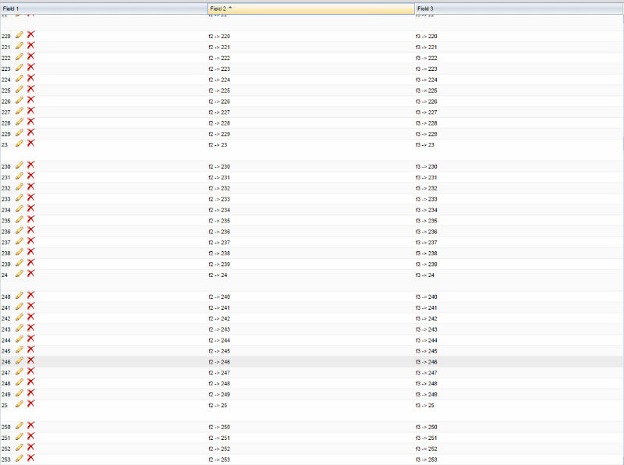Viewport: 624px width, 465px height.
Task: Click pencil icon on row 25
Action: point(19,403)
